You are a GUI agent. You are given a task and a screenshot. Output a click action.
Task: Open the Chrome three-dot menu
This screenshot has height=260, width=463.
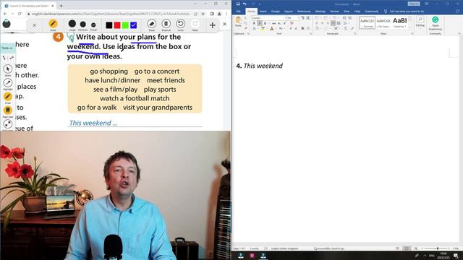click(226, 14)
